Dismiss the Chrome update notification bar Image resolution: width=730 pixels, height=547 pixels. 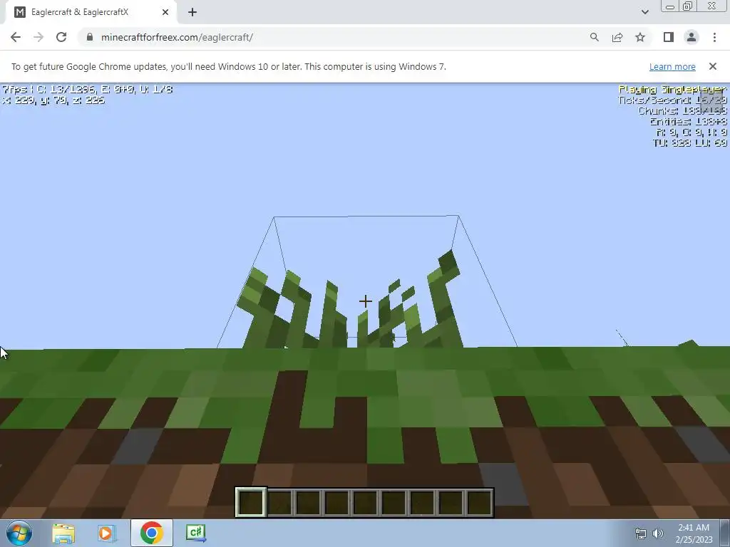click(713, 66)
